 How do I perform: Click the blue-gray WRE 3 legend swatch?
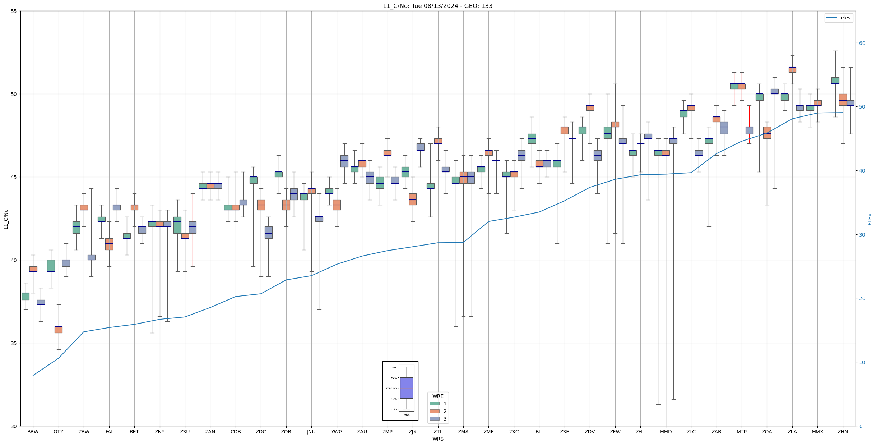[434, 419]
